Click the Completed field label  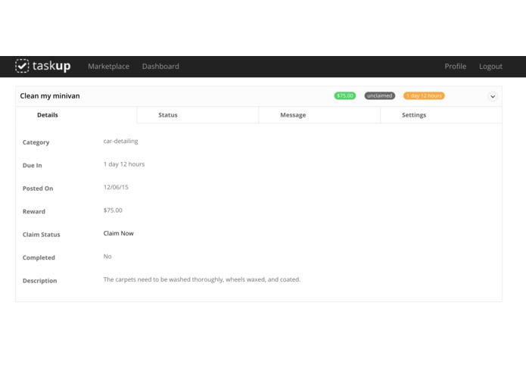[x=39, y=257]
